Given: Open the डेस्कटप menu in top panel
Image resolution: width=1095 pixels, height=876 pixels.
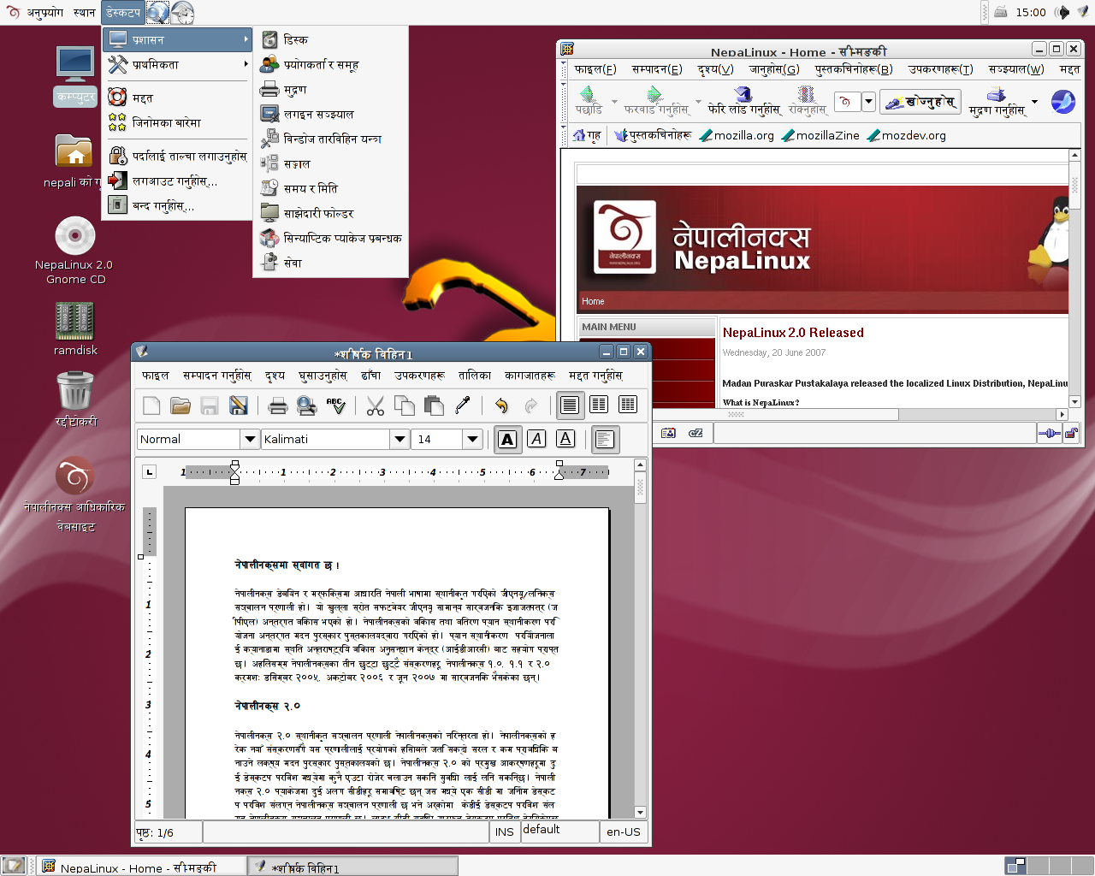Looking at the screenshot, I should point(123,12).
